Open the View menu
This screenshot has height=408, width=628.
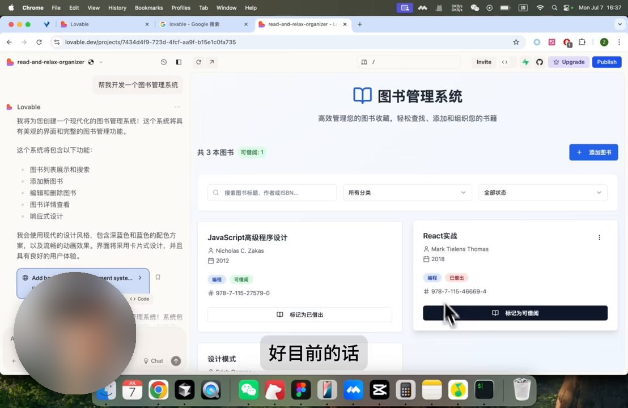[x=94, y=7]
